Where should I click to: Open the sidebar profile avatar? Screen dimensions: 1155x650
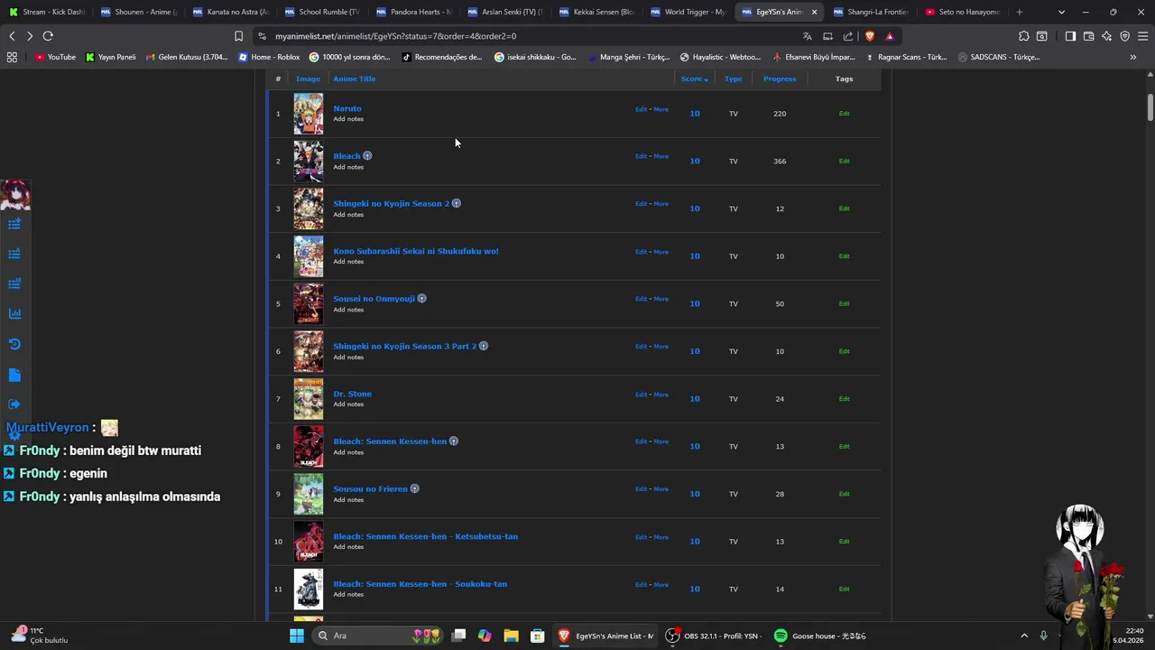click(x=15, y=194)
